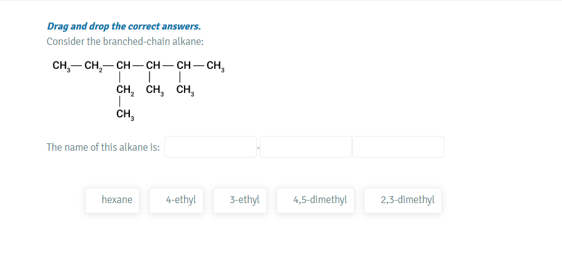
Task: Click 'The name of this alkane is' label
Action: [x=103, y=147]
